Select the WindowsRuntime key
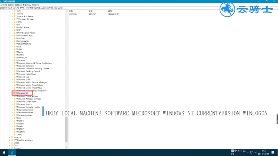 [x=24, y=110]
